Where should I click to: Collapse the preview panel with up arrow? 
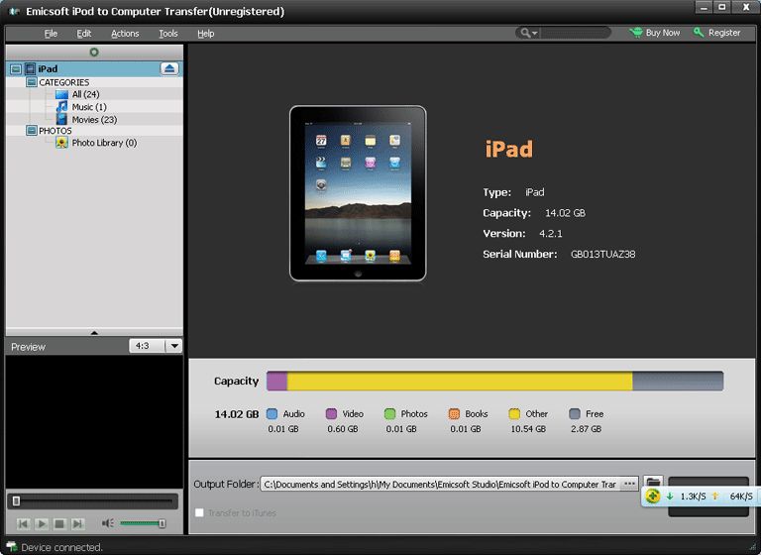point(94,333)
